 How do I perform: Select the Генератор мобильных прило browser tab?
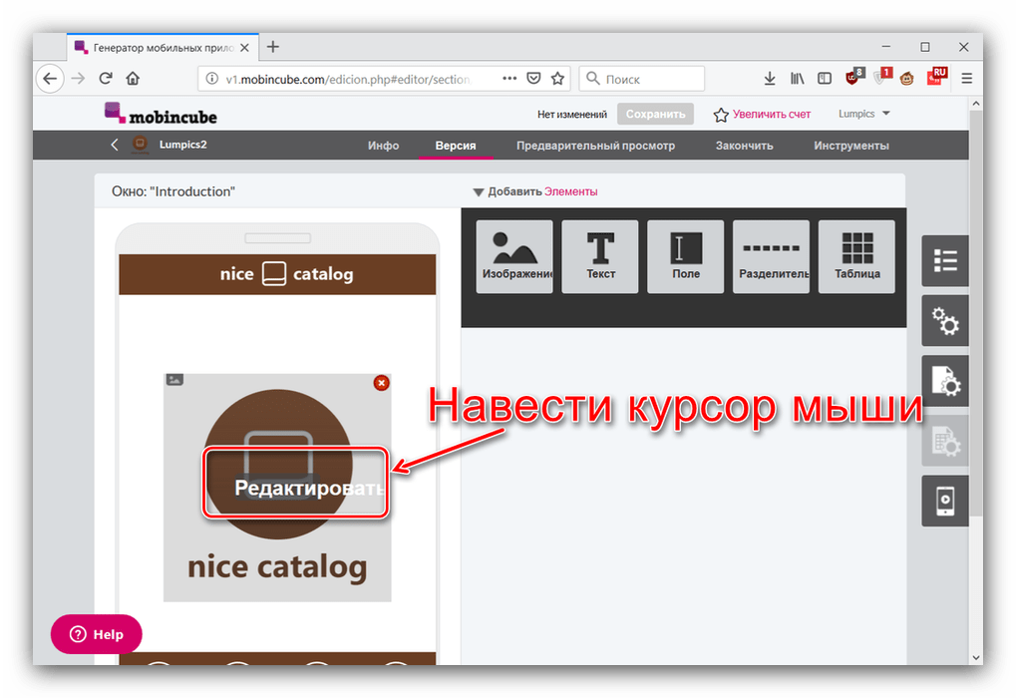click(x=163, y=47)
